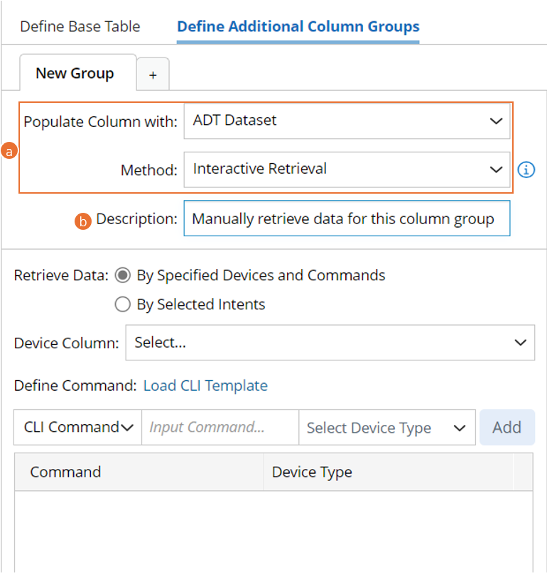
Task: Expand the Select Device Type dropdown
Action: [x=386, y=428]
